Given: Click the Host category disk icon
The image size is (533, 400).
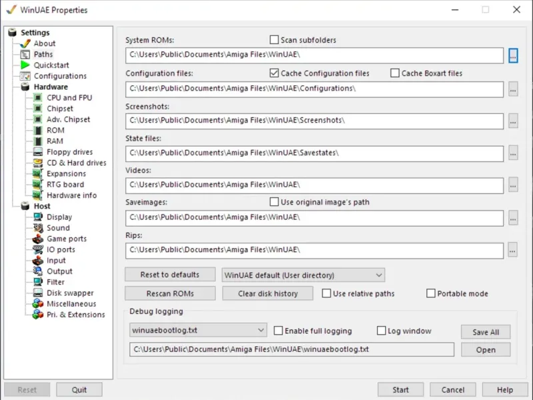Looking at the screenshot, I should [25, 206].
